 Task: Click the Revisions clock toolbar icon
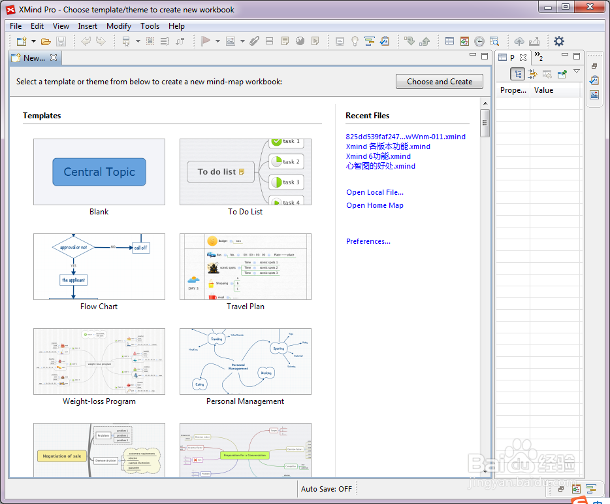click(479, 41)
